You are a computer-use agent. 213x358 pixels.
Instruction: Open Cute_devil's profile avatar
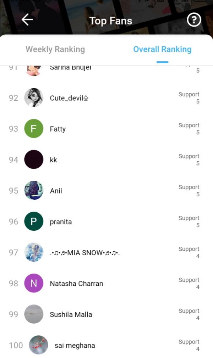[x=34, y=98]
